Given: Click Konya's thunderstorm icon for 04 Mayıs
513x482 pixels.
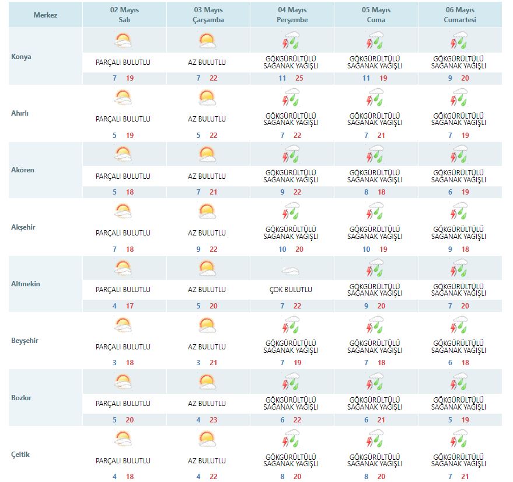Looking at the screenshot, I should pos(291,41).
